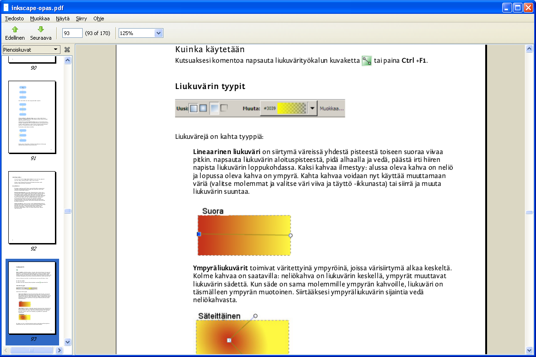Screen dimensions: 536x357
Task: Click the 'Ympyräliukuvärit' bold text
Action: [x=221, y=268]
